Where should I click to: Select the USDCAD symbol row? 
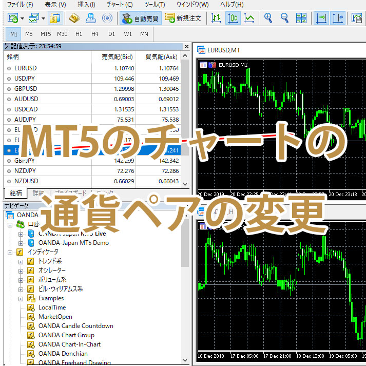pos(92,109)
